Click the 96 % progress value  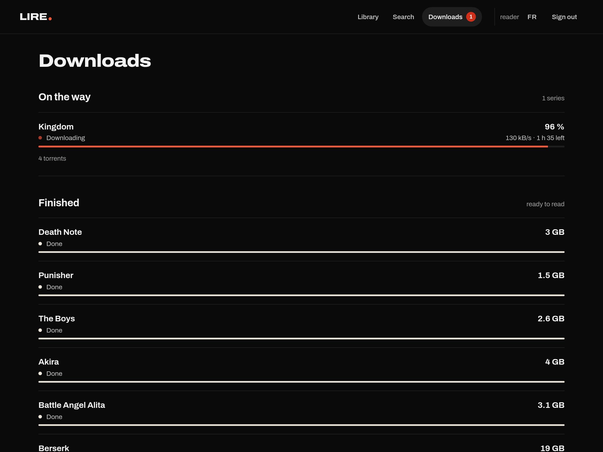click(x=554, y=127)
